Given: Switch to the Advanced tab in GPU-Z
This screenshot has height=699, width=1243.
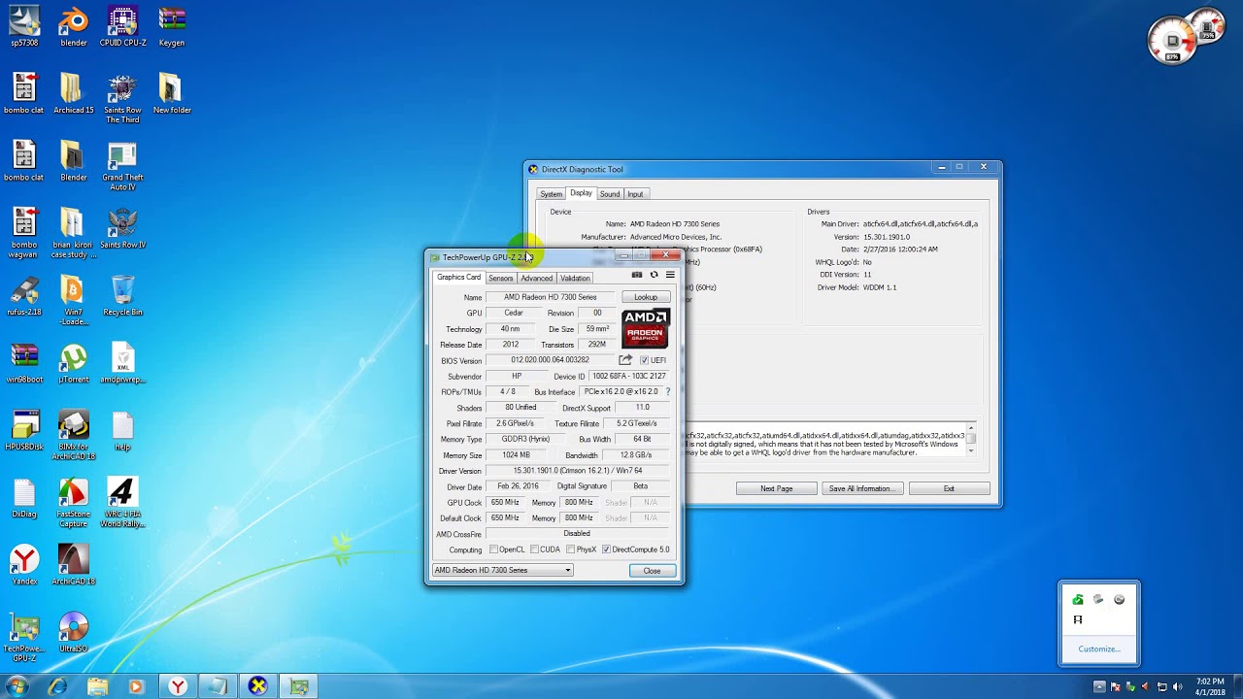Looking at the screenshot, I should (x=536, y=279).
